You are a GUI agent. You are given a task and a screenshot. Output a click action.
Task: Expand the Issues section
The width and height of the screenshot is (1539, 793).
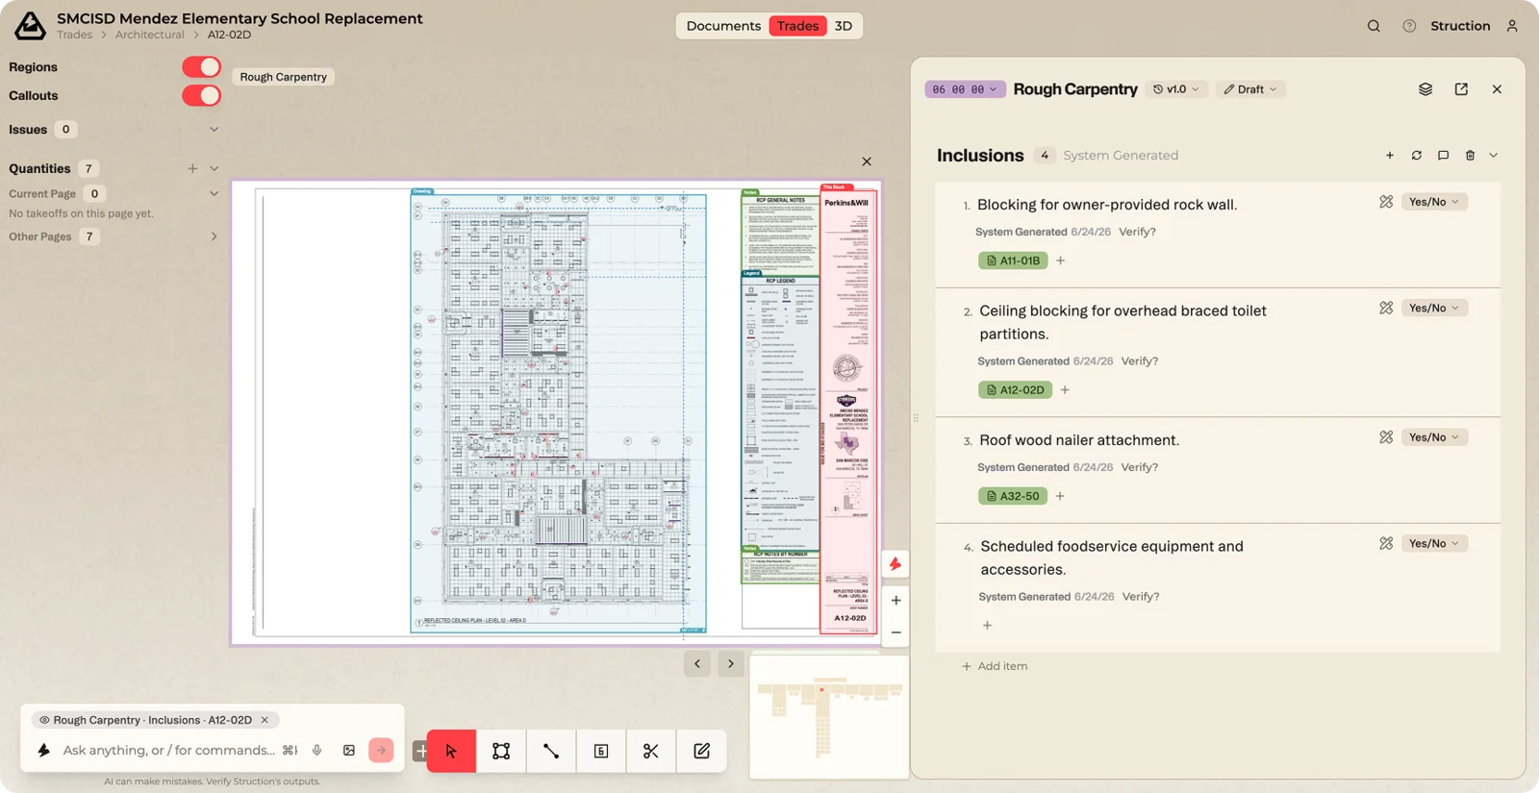(214, 130)
